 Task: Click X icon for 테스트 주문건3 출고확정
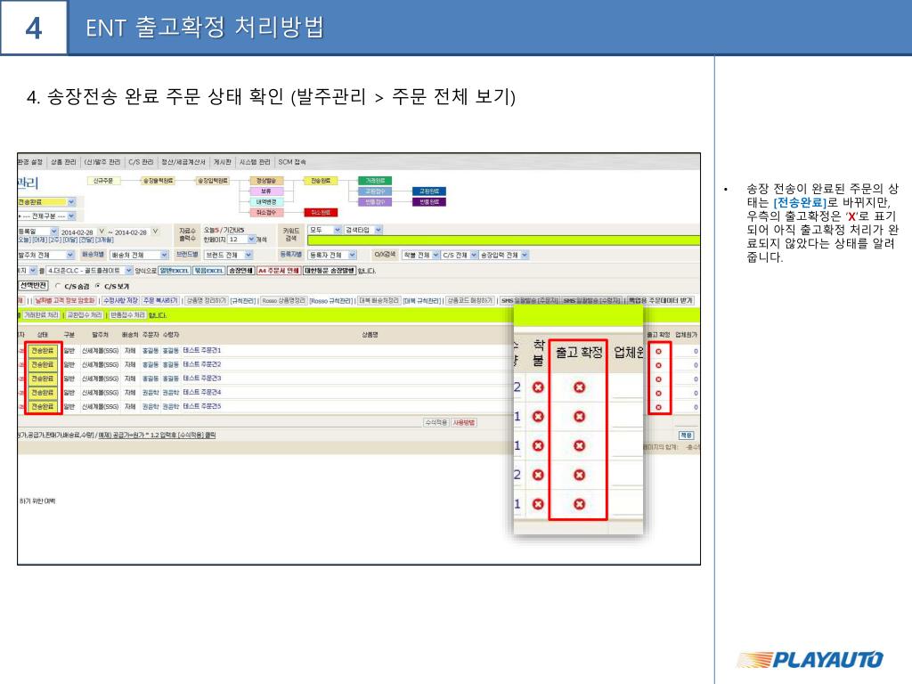pos(658,379)
